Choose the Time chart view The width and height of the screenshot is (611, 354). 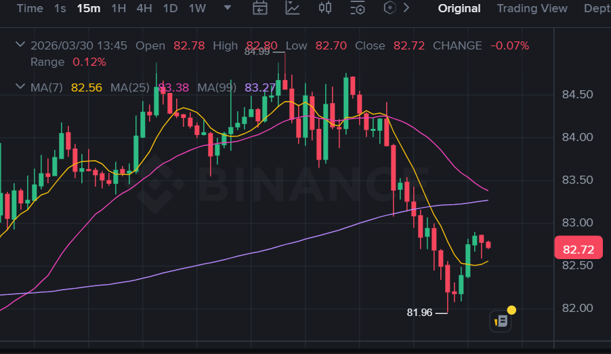pos(30,8)
